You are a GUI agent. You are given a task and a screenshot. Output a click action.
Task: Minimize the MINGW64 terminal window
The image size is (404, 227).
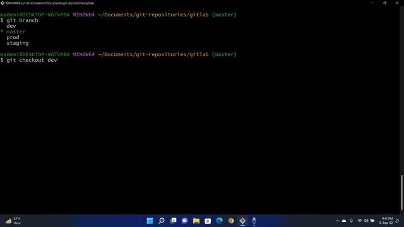pyautogui.click(x=372, y=3)
